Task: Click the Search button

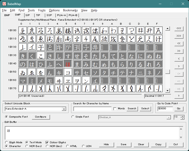Action: click(x=132, y=109)
